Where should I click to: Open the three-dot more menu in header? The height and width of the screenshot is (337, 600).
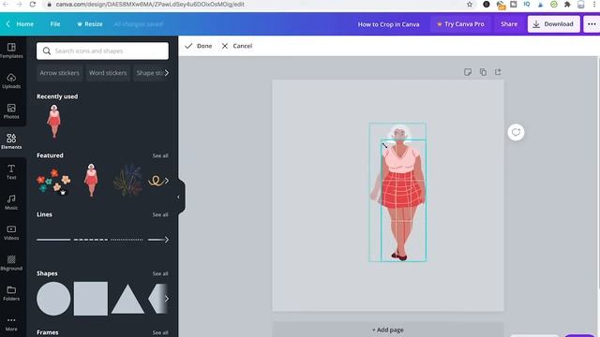(592, 24)
